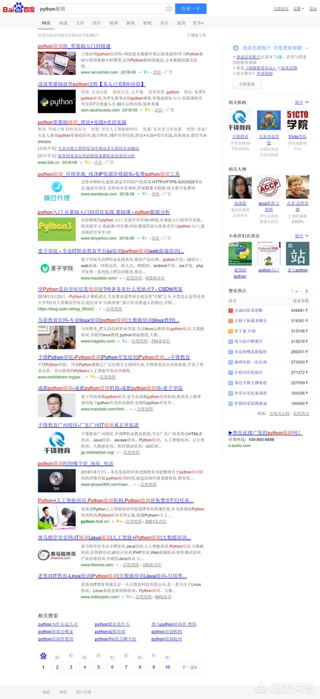
Task: Click the 黑马程序员 logo thumbnail
Action: [x=56, y=555]
